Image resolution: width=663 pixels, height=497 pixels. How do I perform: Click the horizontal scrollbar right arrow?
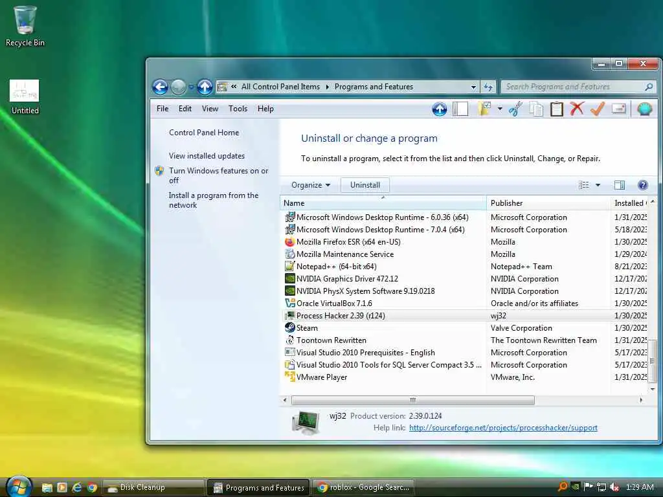point(641,400)
